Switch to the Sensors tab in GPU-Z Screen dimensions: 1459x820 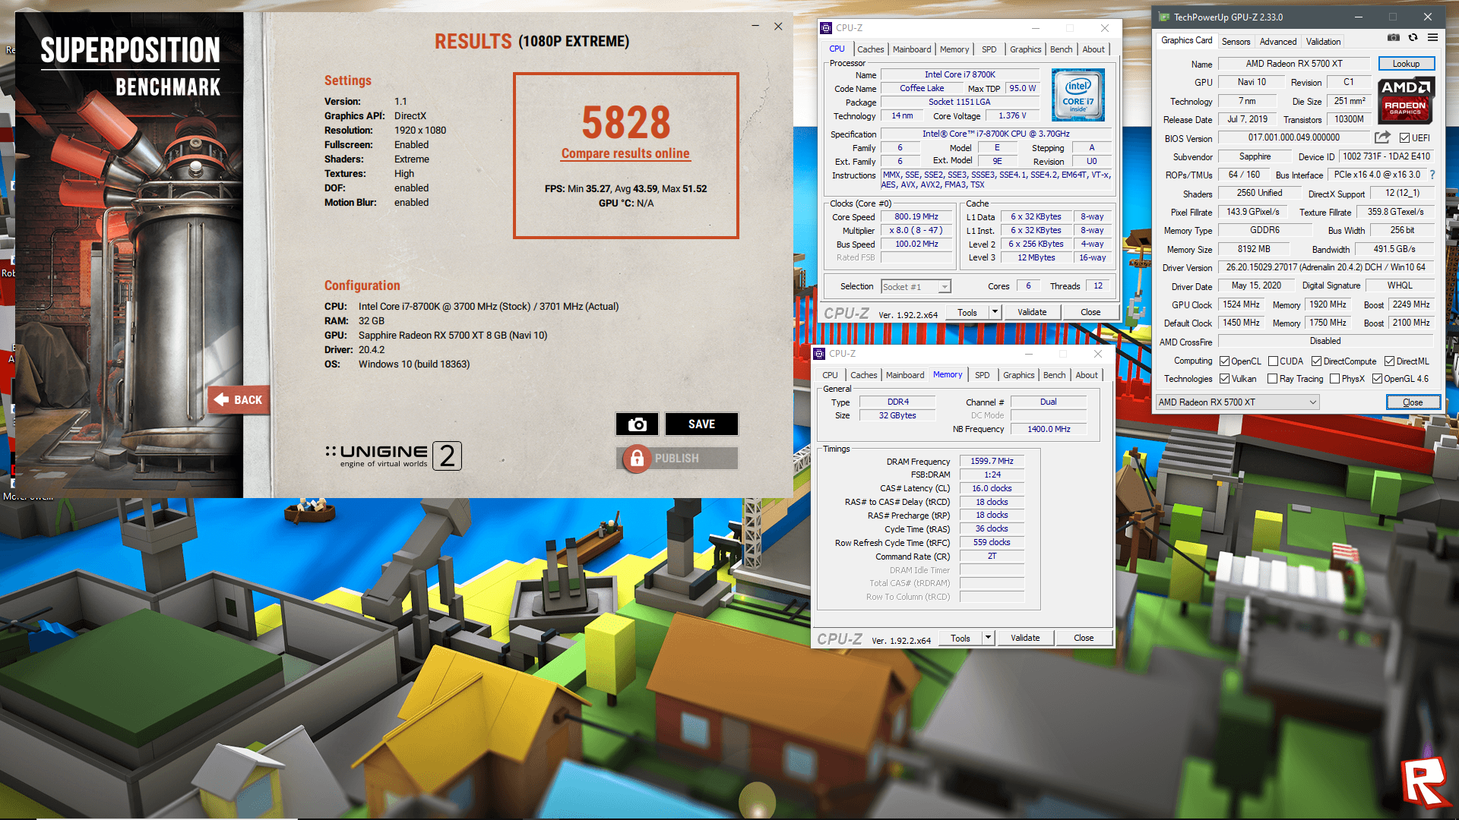click(x=1236, y=42)
